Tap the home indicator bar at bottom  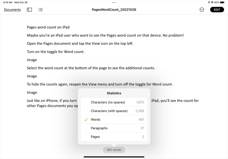click(114, 157)
